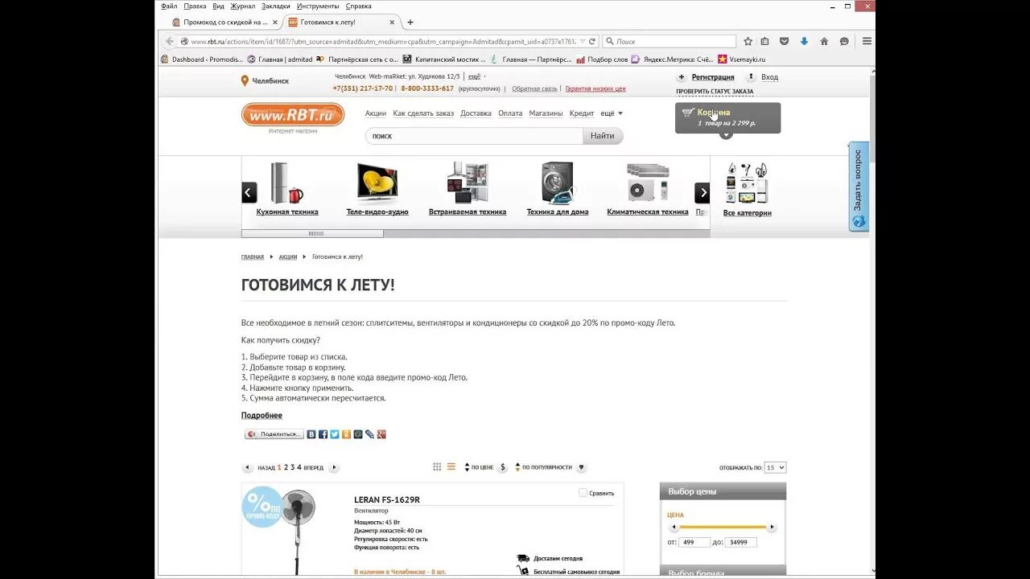Click the left handle of the price slider
The width and height of the screenshot is (1030, 579).
click(x=674, y=528)
